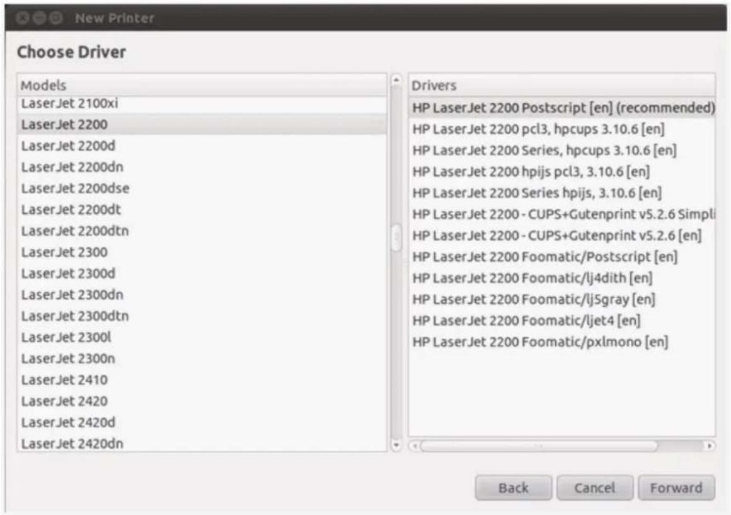Click the Models list vertical scrollbar thumb

click(396, 238)
